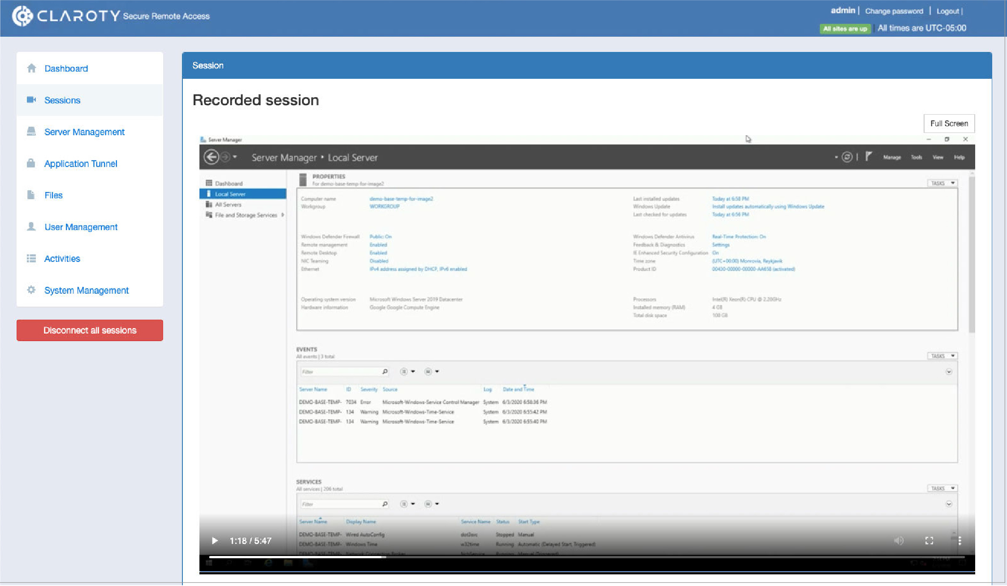Open Services TASKS dropdown
The width and height of the screenshot is (1007, 586).
(942, 488)
